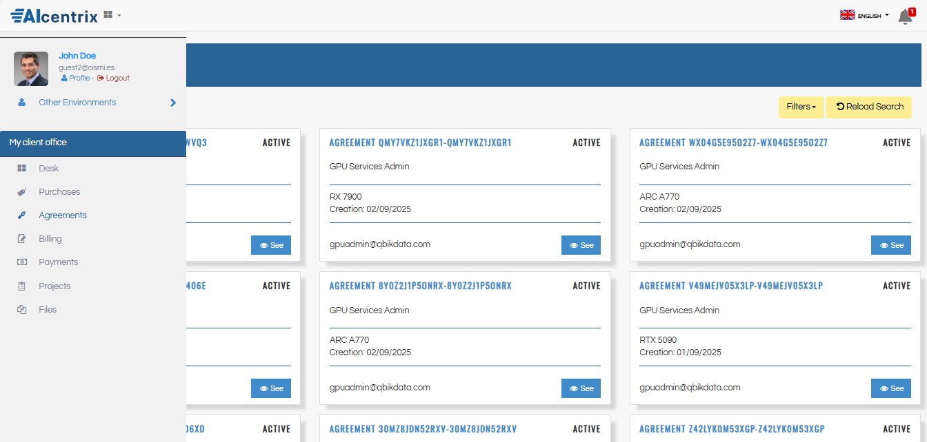Screen dimensions: 927x442
Task: Open agreement WX04G5E95O2Z7 title link
Action: [x=733, y=143]
